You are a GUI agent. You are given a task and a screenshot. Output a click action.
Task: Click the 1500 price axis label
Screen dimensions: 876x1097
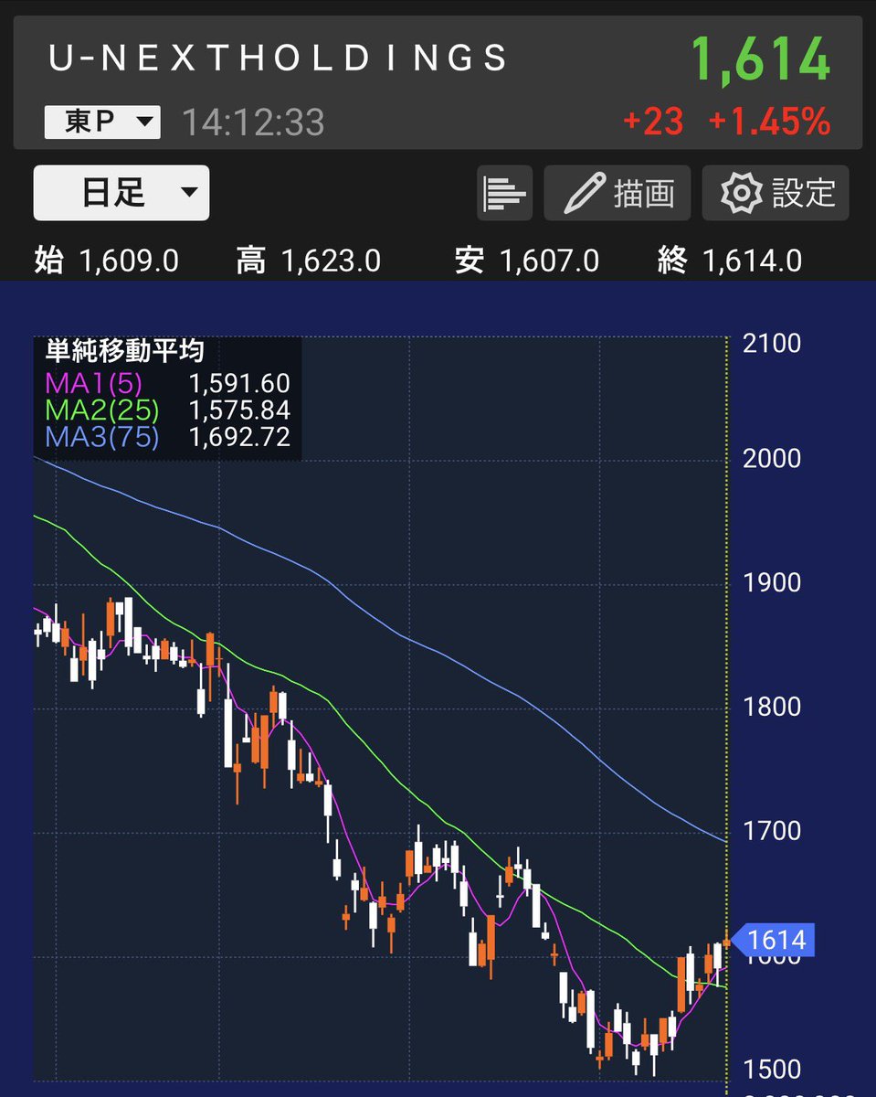[x=772, y=1069]
